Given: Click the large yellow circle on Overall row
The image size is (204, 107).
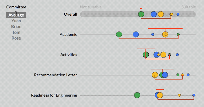Looking at the screenshot, I should pyautogui.click(x=161, y=14).
